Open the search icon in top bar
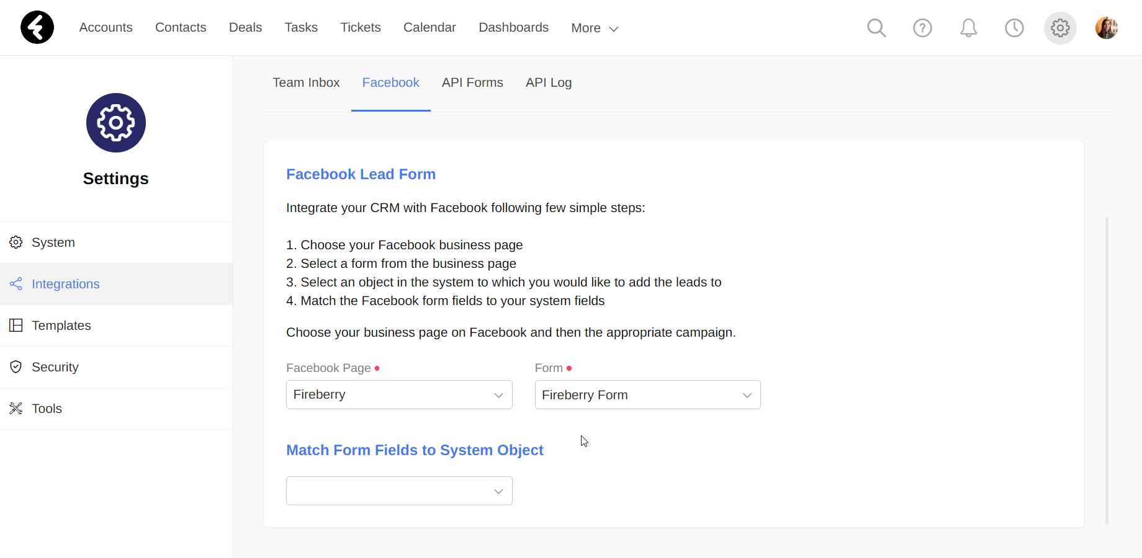This screenshot has width=1142, height=558. 876,28
